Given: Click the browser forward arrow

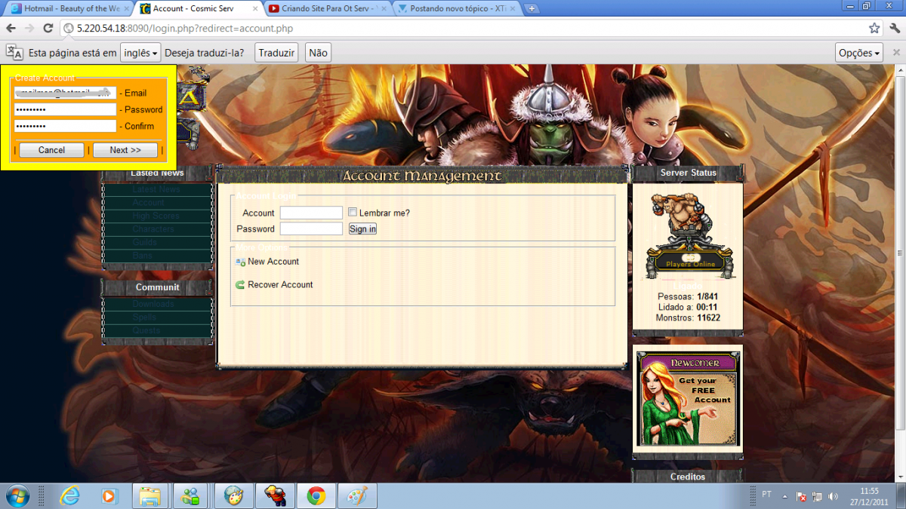Looking at the screenshot, I should (29, 28).
